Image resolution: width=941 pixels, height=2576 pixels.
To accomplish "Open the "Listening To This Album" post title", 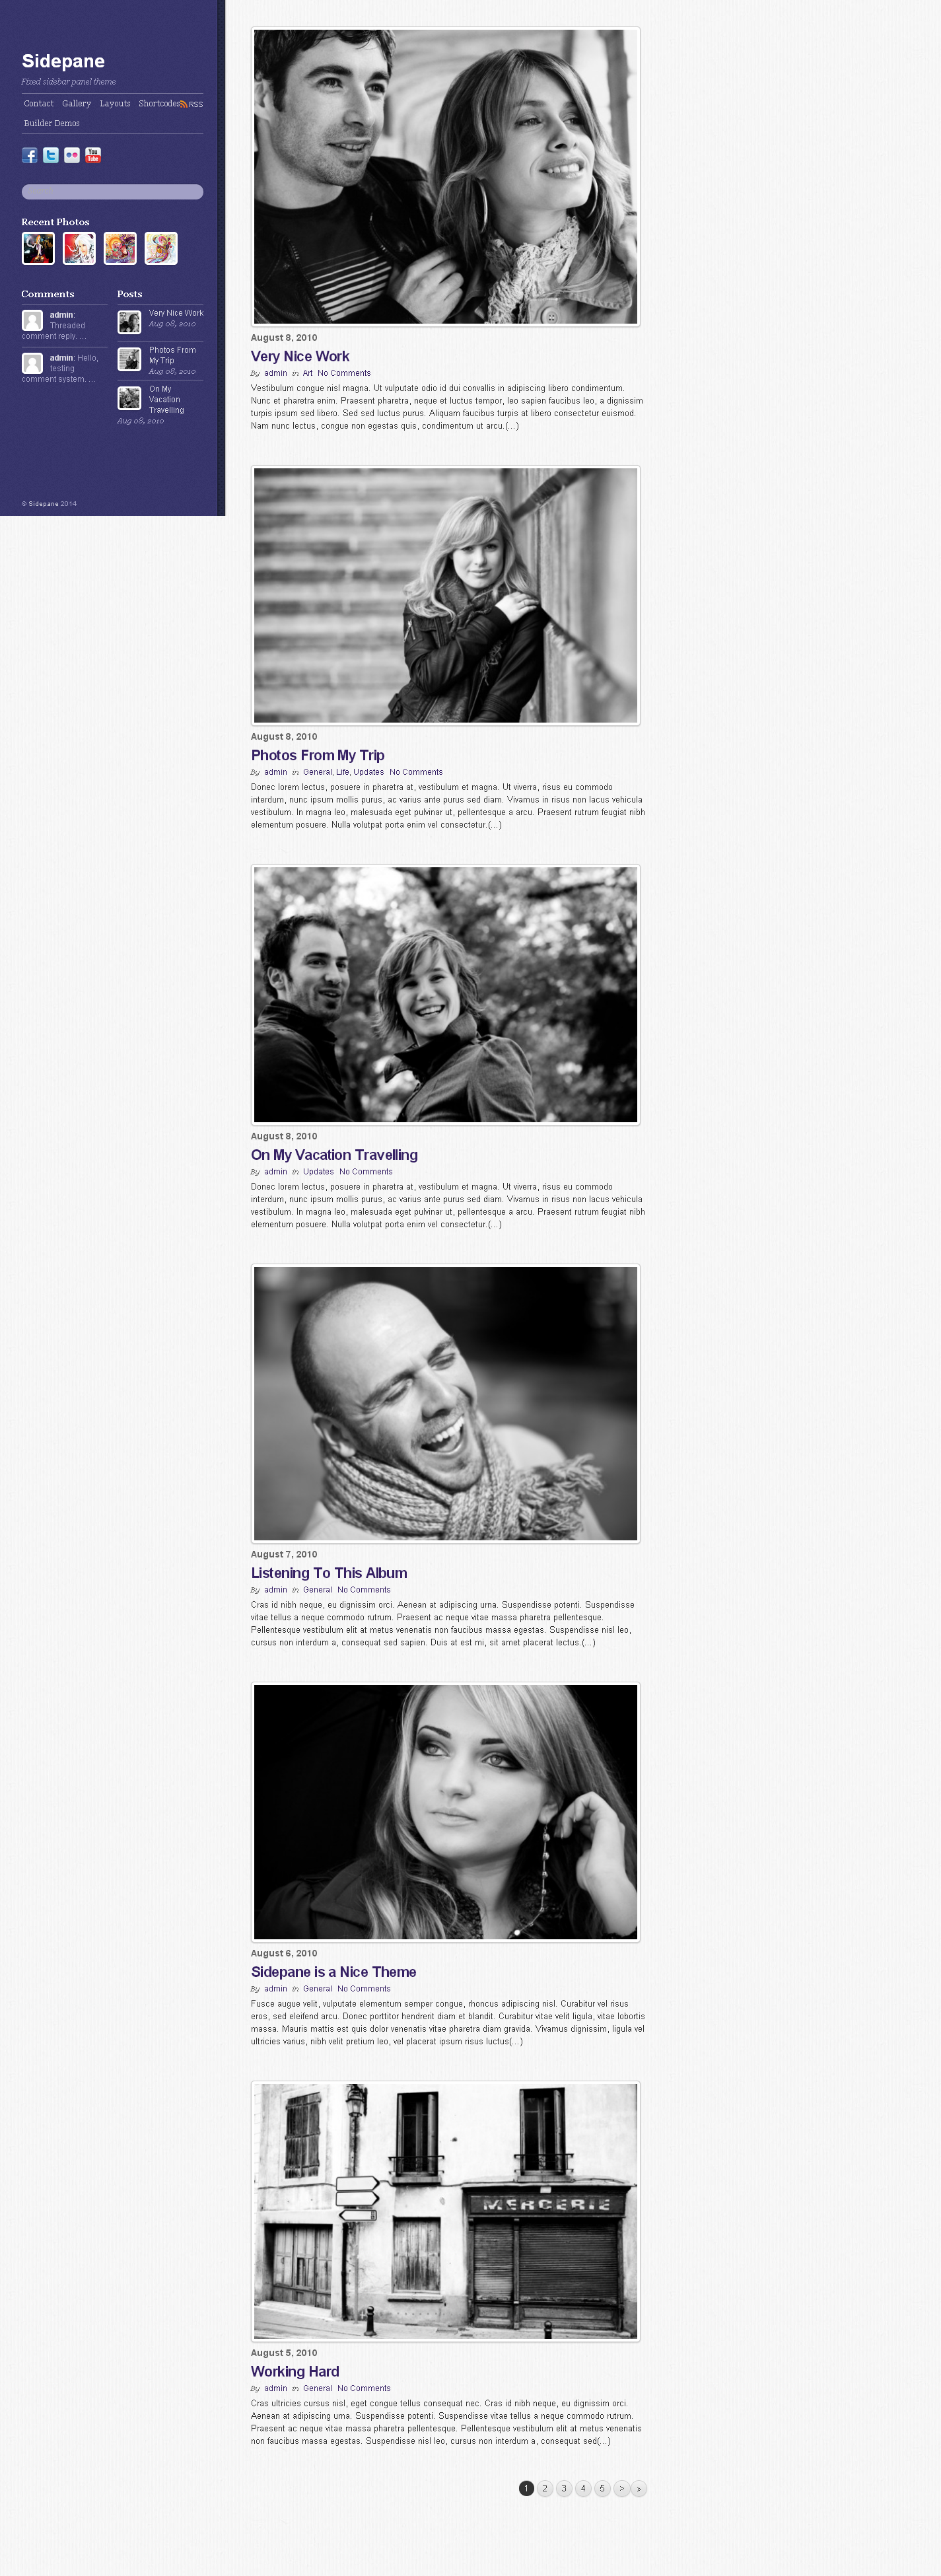I will click(x=329, y=1573).
